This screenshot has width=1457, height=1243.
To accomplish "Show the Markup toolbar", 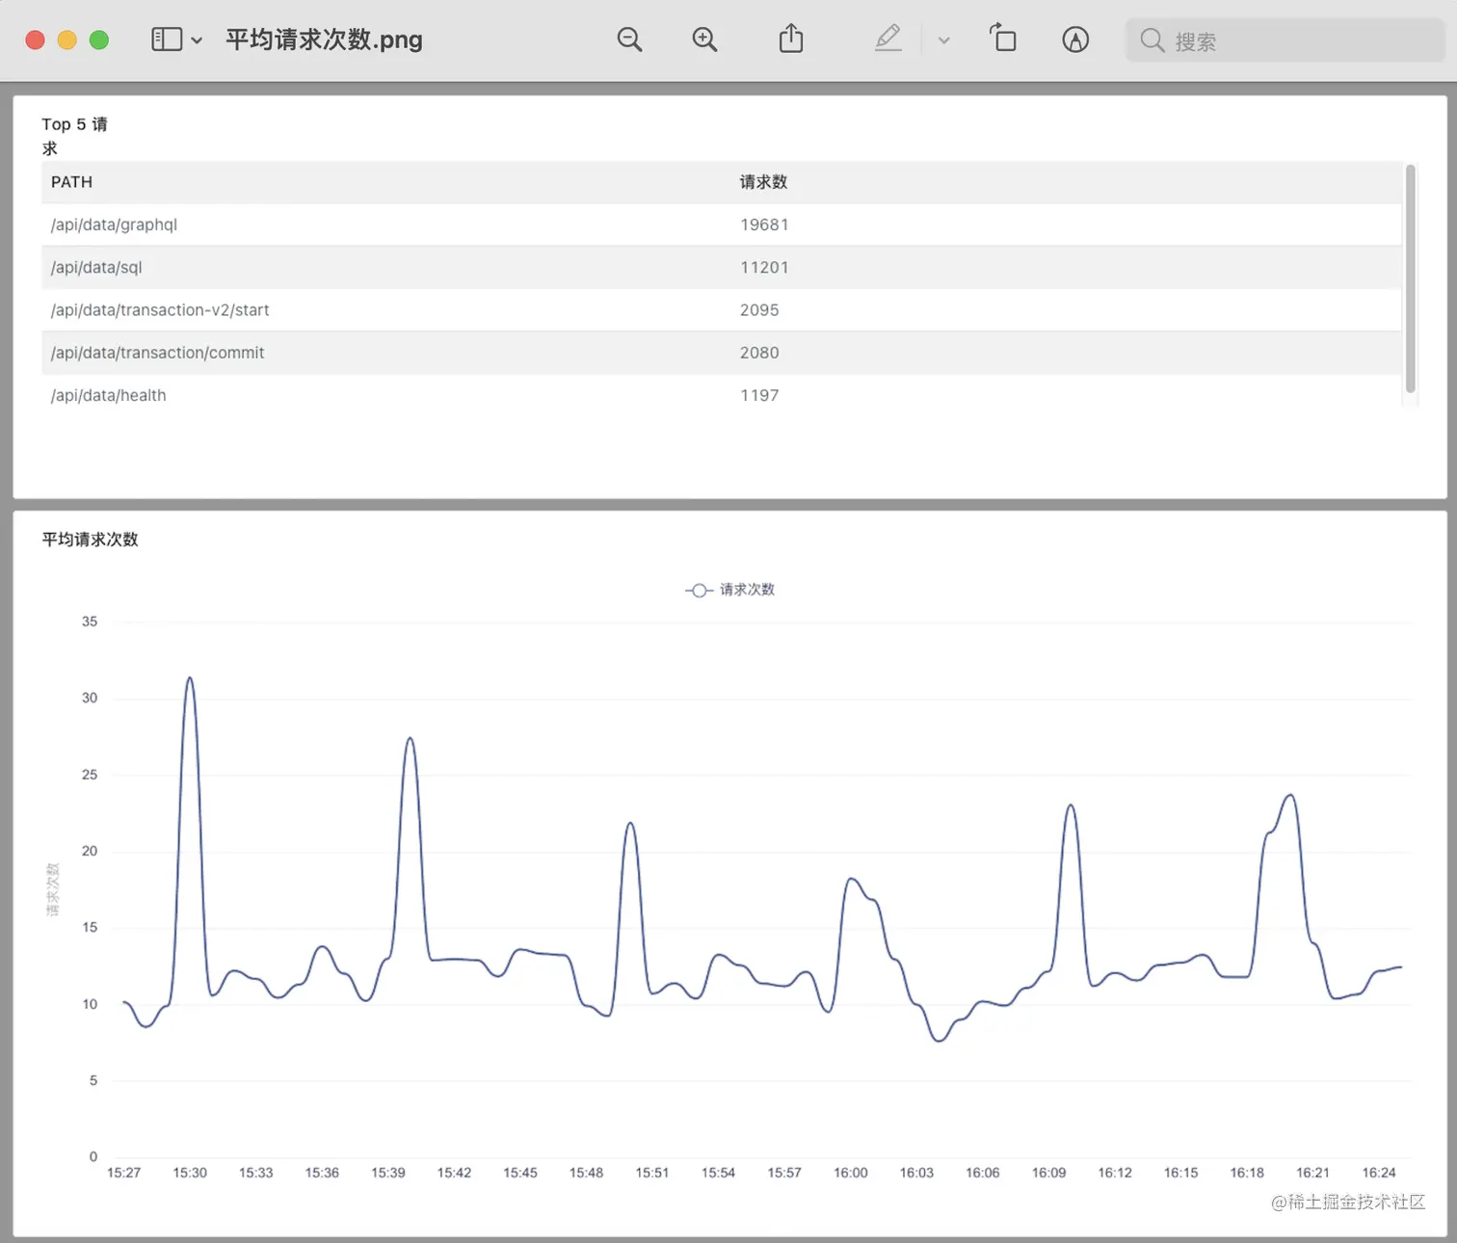I will point(1075,40).
